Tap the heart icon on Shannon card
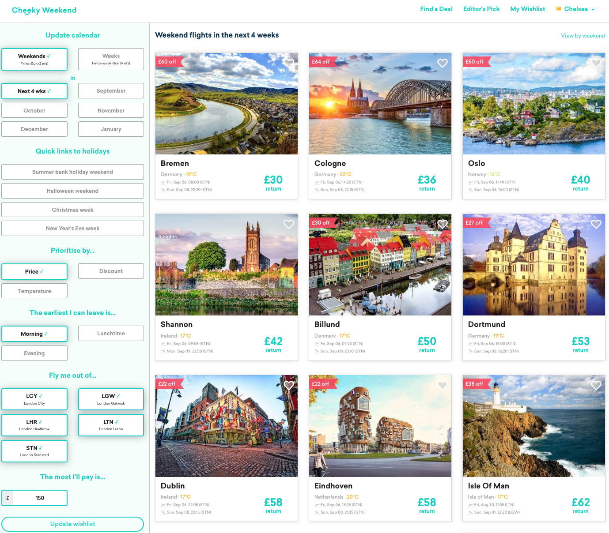 [289, 224]
